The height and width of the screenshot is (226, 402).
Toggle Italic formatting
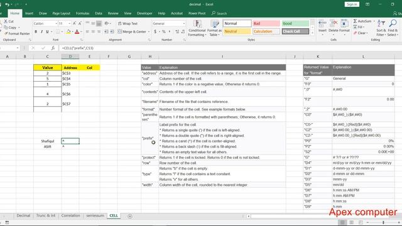click(41, 31)
